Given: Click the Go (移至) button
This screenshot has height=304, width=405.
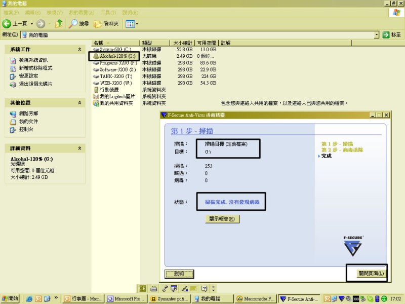Looking at the screenshot, I should click(391, 34).
